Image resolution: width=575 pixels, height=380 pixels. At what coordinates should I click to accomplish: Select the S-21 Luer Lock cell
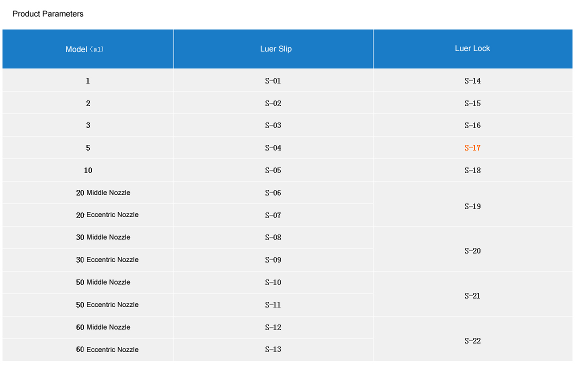[472, 296]
